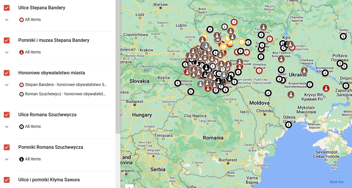Open the black info marker at Uzhhorod
The height and width of the screenshot is (188, 352).
(x=178, y=83)
